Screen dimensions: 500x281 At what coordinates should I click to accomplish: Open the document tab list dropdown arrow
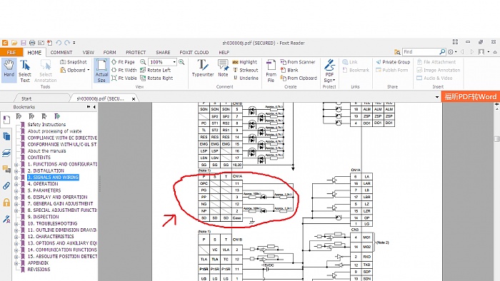click(x=437, y=97)
